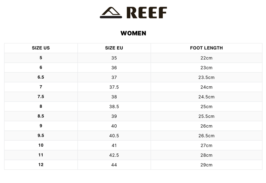Image resolution: width=266 pixels, height=183 pixels.
Task: Select EU size 37.5 cell
Action: [114, 87]
